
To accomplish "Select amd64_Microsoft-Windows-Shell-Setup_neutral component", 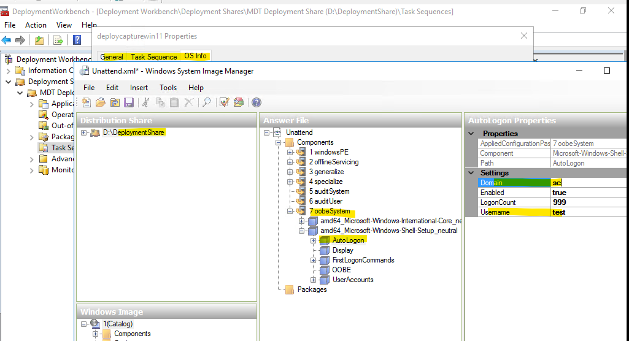I will point(388,231).
